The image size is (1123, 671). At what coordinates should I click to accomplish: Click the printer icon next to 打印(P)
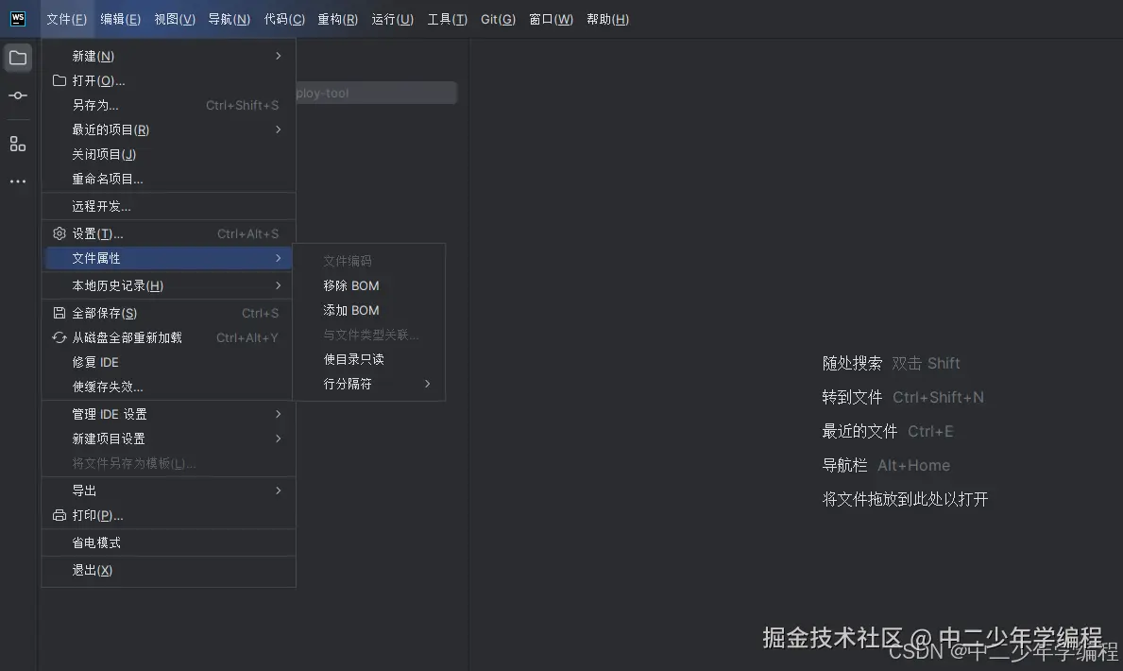tap(58, 515)
